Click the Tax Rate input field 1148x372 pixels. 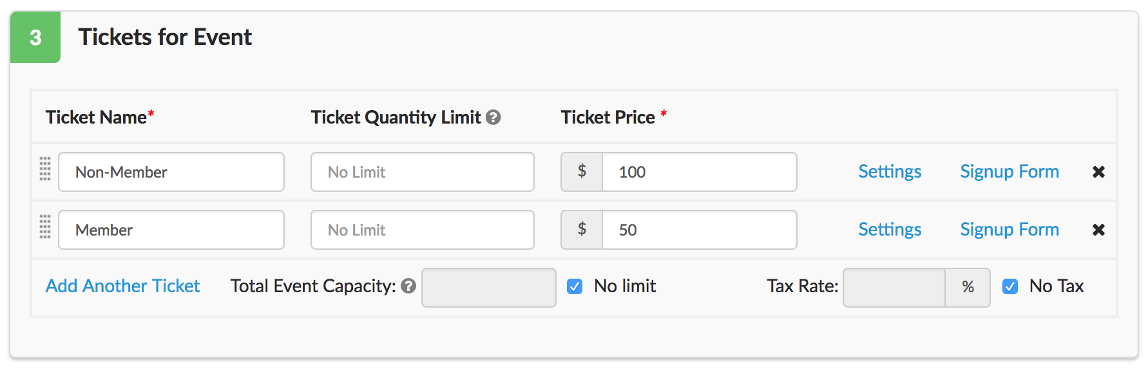click(x=894, y=287)
